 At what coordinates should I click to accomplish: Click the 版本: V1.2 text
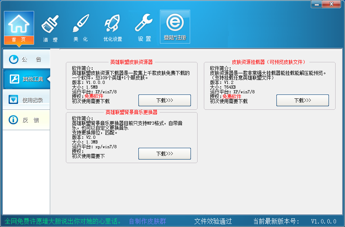coord(222,82)
